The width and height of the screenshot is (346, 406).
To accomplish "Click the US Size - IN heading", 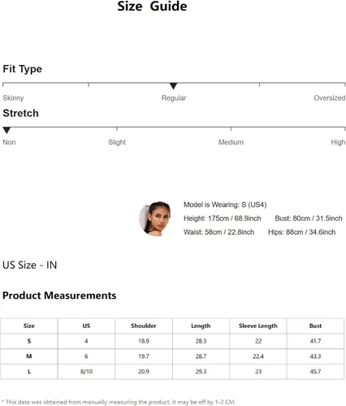I will (30, 265).
